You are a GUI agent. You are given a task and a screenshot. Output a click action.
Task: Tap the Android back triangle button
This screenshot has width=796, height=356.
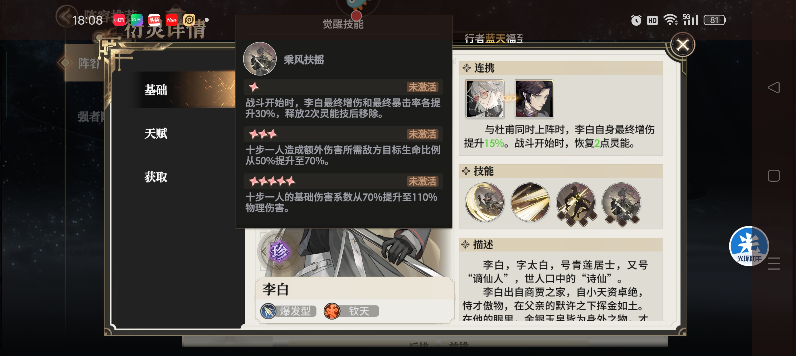pos(774,88)
